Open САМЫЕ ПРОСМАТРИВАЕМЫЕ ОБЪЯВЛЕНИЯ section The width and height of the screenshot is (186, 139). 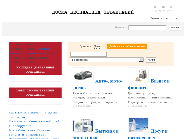click(35, 93)
